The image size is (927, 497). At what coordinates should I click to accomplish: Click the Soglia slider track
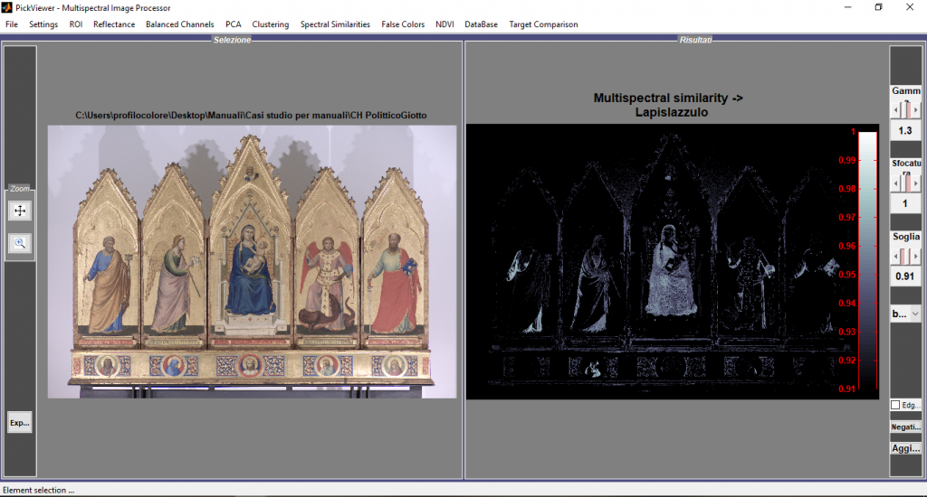[x=905, y=256]
